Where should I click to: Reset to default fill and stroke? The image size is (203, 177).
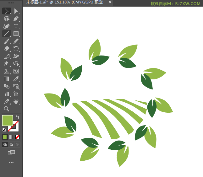[4, 129]
